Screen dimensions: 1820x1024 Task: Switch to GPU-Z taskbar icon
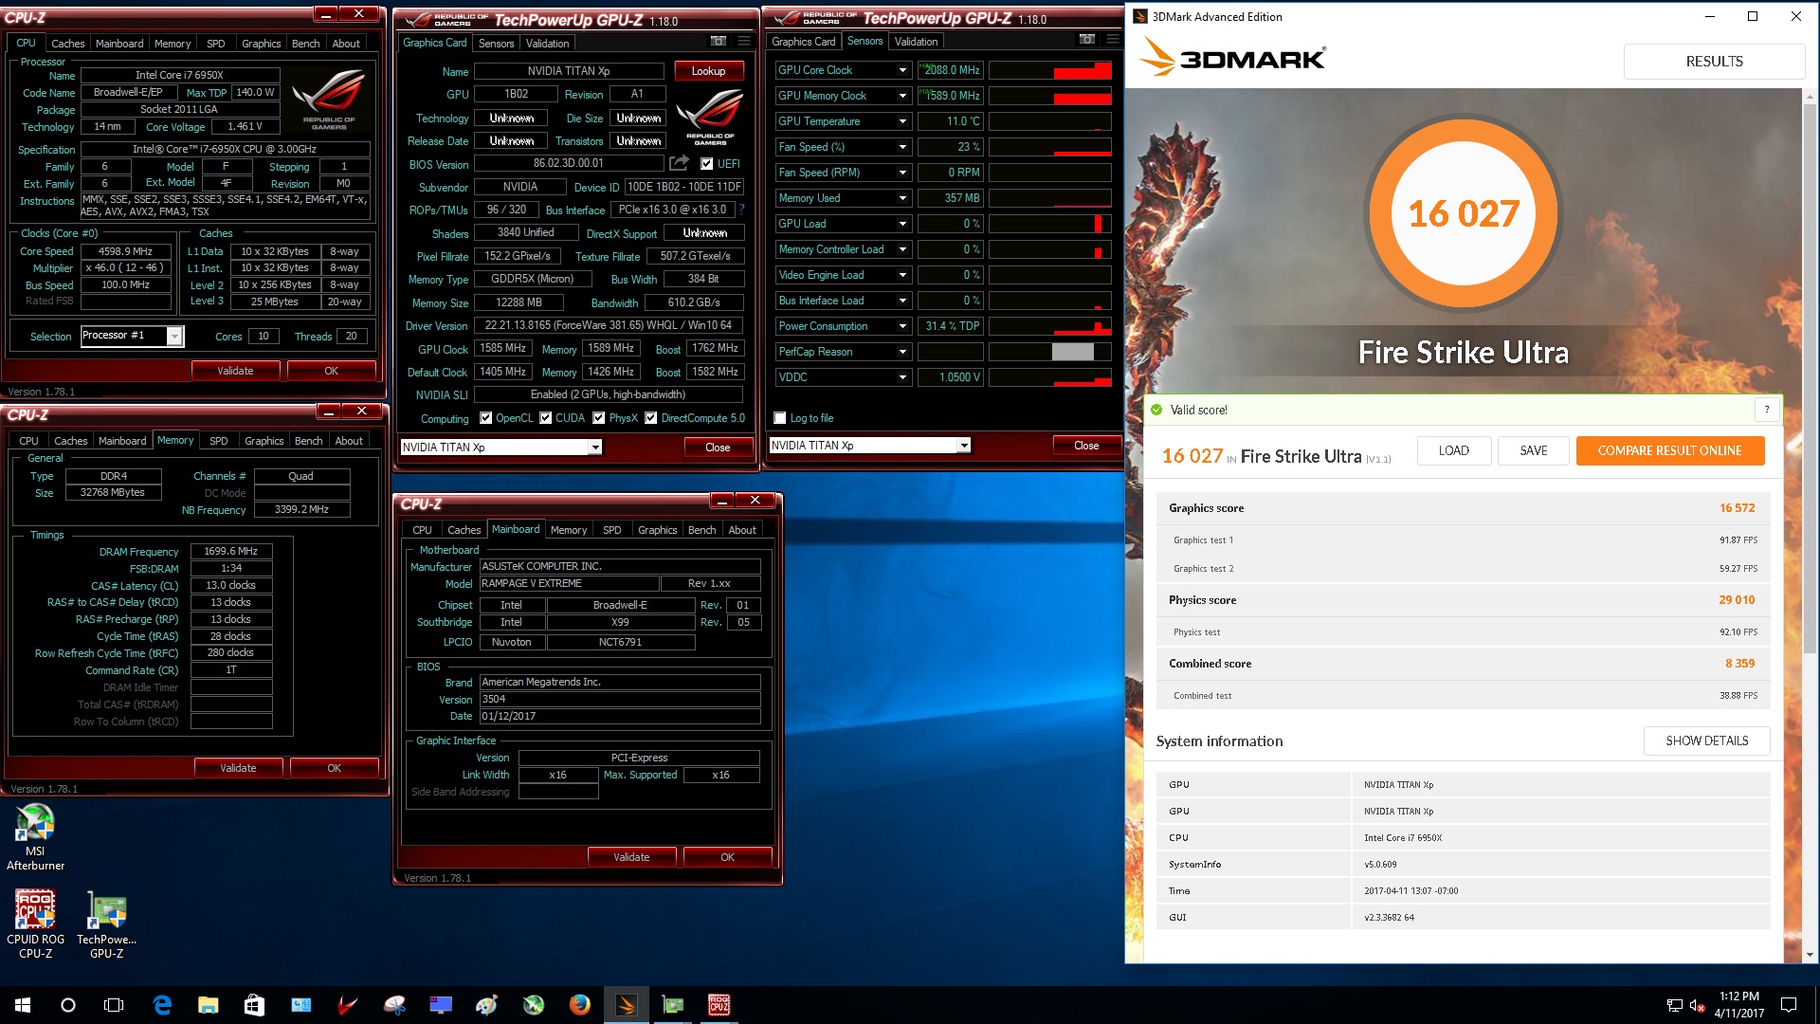pos(673,1005)
